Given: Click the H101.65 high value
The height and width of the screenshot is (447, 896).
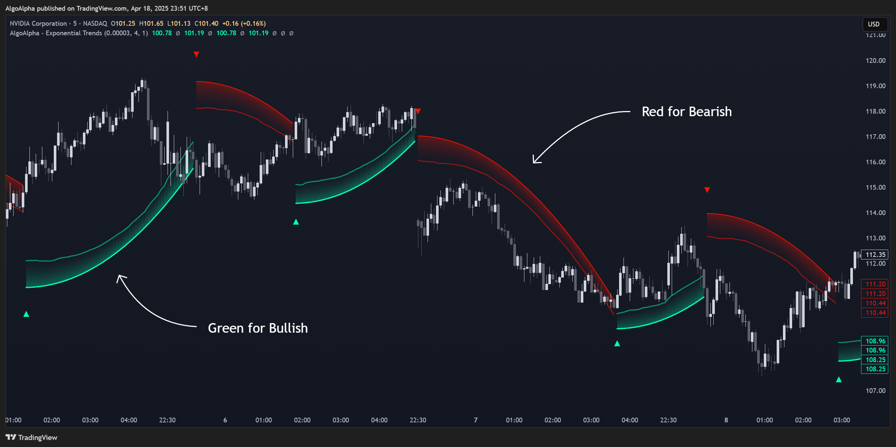Looking at the screenshot, I should point(151,23).
